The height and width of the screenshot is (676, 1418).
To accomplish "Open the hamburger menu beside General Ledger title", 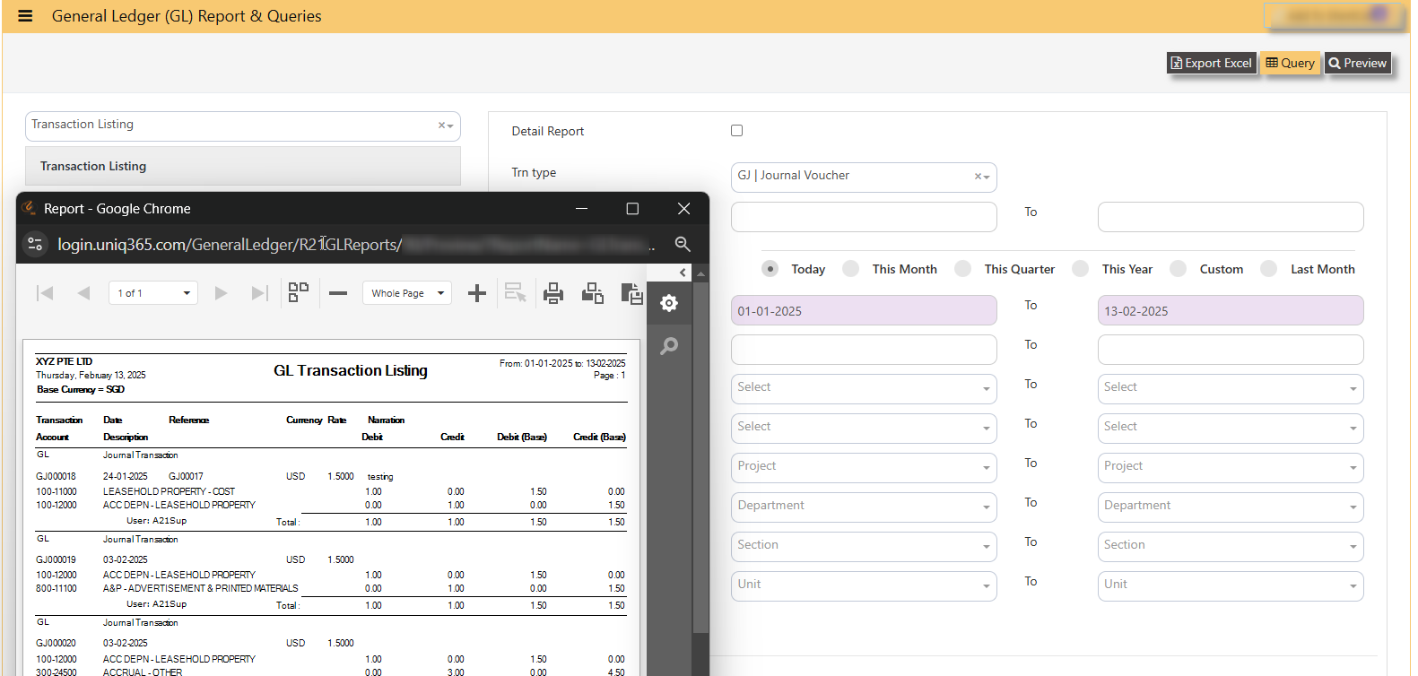I will [x=25, y=16].
